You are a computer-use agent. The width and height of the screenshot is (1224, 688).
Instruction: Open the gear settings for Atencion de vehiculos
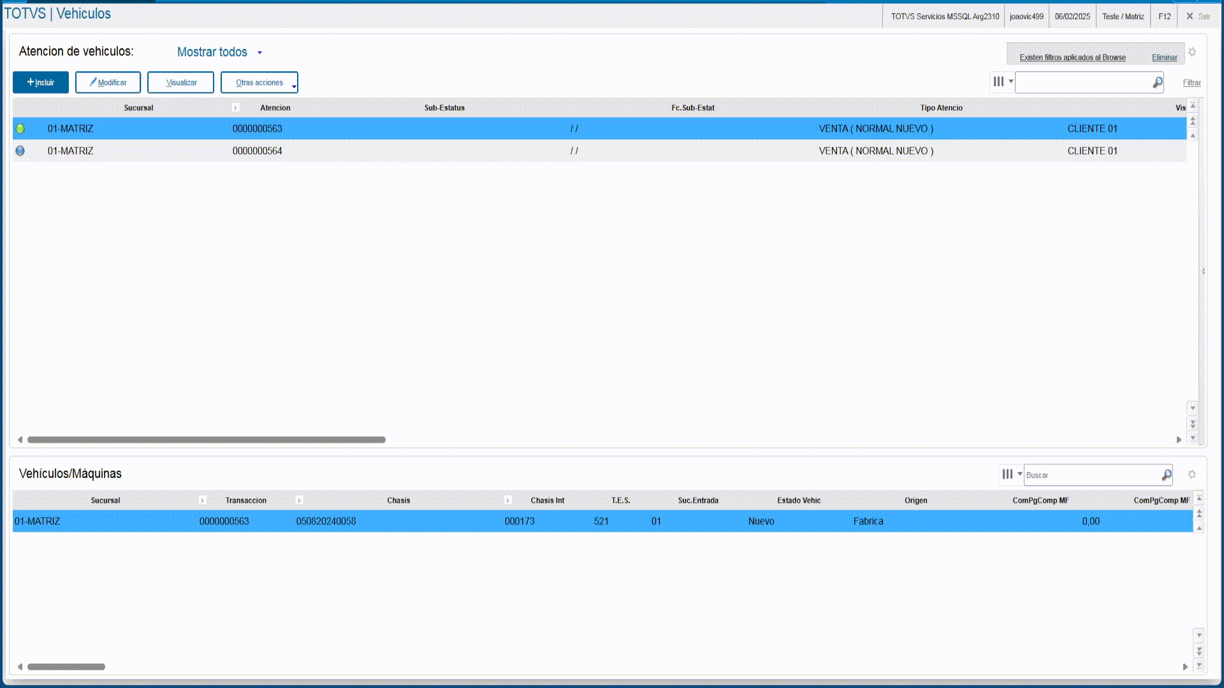[1192, 52]
